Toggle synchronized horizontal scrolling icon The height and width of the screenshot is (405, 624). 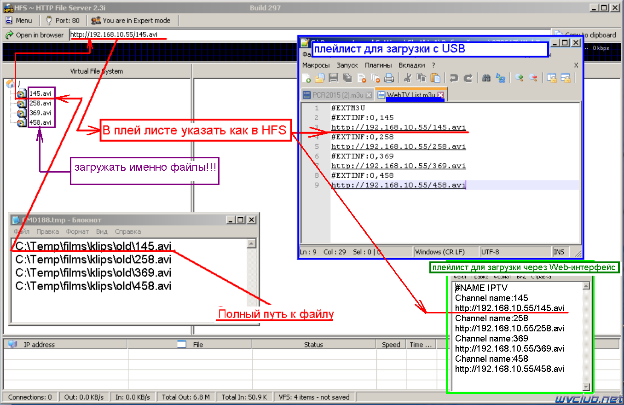[x=565, y=78]
